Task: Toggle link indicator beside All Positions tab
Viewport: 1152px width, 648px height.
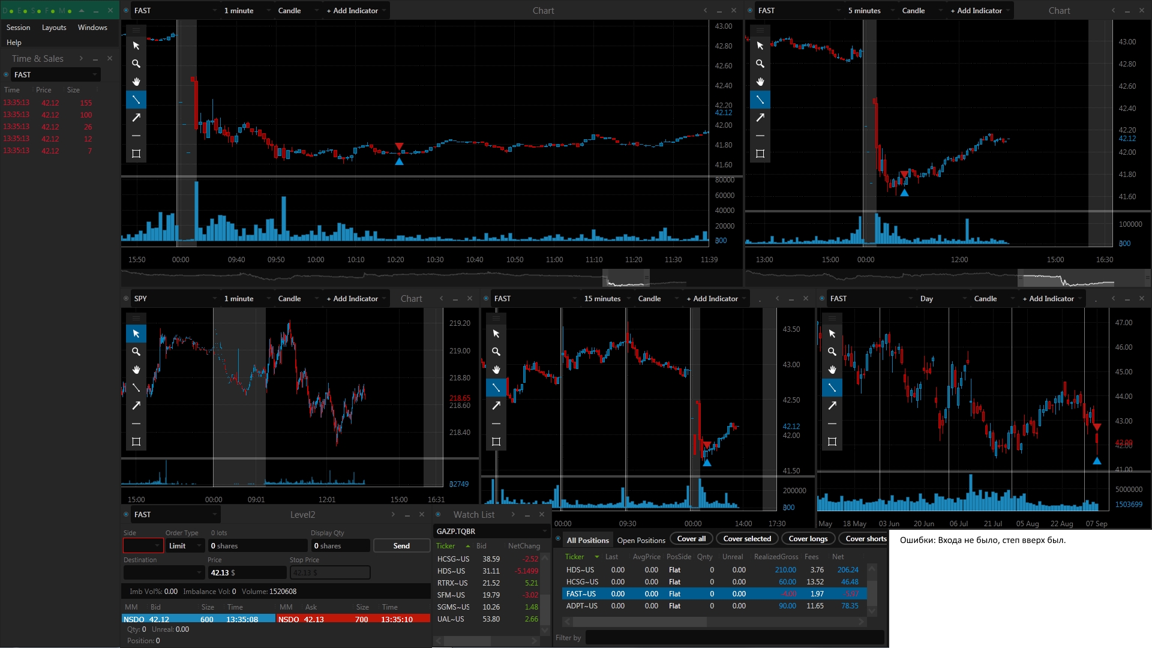Action: (558, 539)
